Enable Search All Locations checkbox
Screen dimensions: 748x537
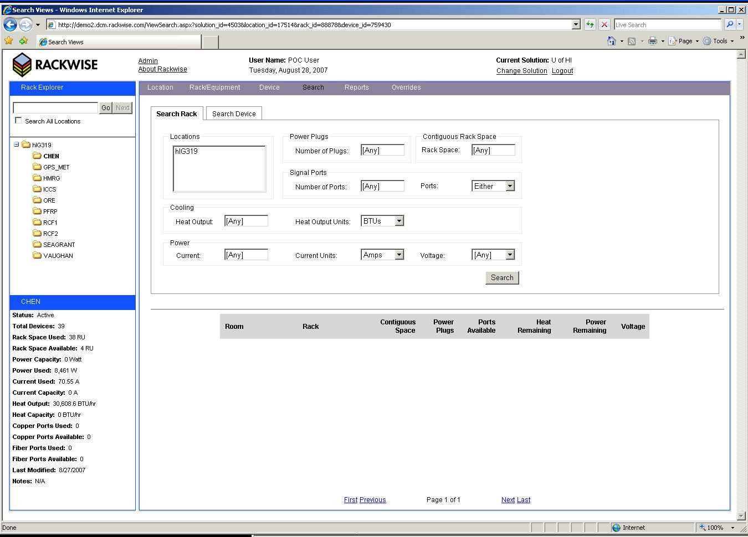(19, 121)
